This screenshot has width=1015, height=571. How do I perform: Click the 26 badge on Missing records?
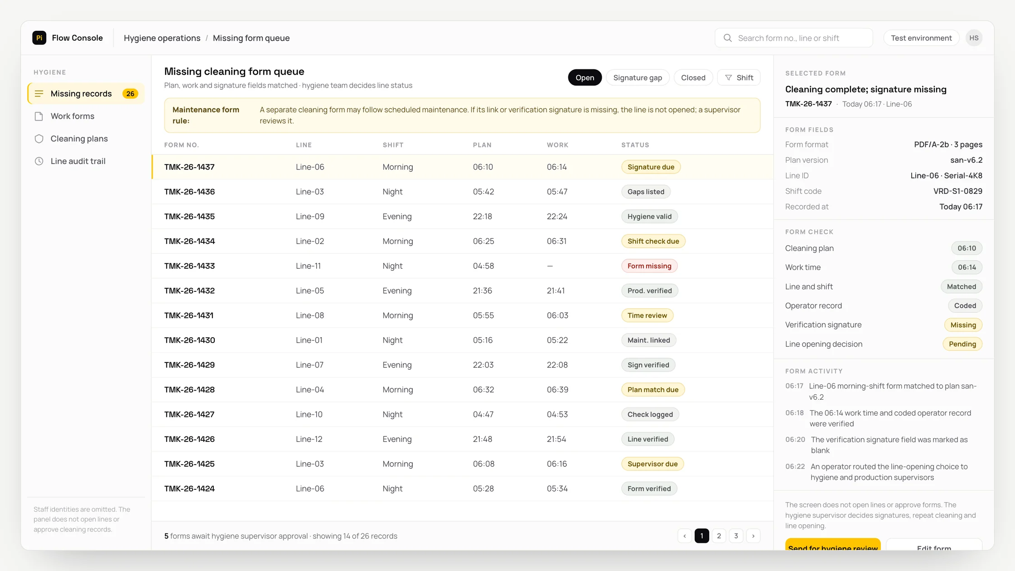[x=130, y=93]
